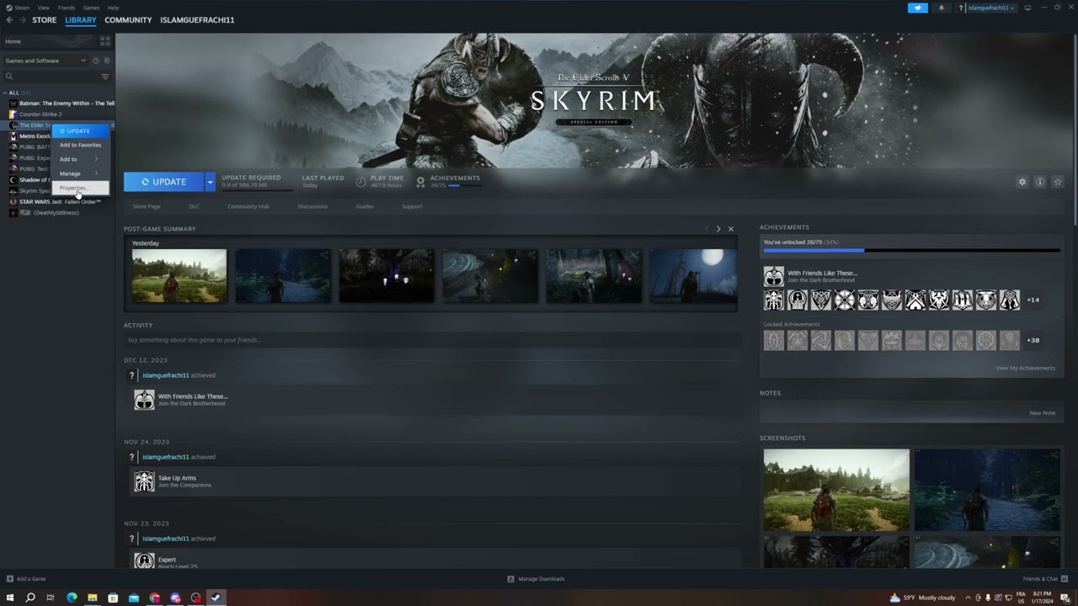Open game info icon

[x=1040, y=182]
